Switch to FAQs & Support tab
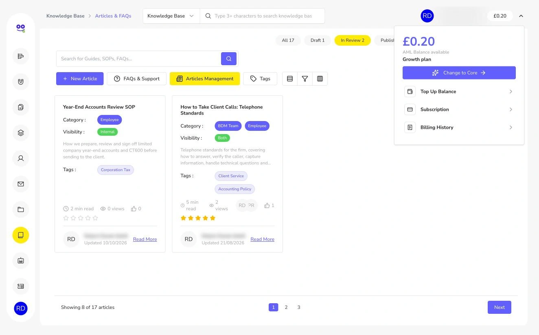This screenshot has width=539, height=335. pyautogui.click(x=137, y=79)
